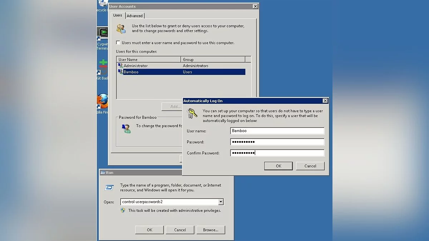The width and height of the screenshot is (429, 241).
Task: Cancel the Automatically Log On dialog
Action: coord(310,166)
